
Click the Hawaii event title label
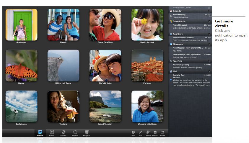[63, 42]
